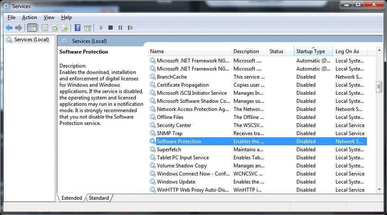Viewport: 387px width, 215px height.
Task: Select the Windows Update service row
Action: tap(176, 182)
